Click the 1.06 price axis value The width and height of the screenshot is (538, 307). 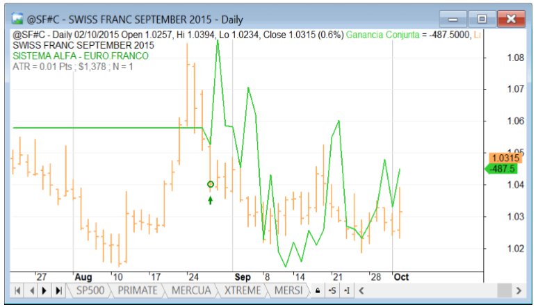point(515,121)
